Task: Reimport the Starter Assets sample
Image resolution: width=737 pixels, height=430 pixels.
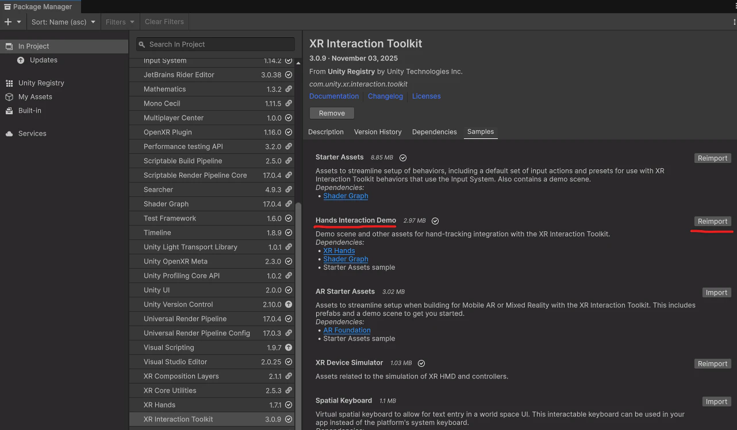Action: [712, 158]
